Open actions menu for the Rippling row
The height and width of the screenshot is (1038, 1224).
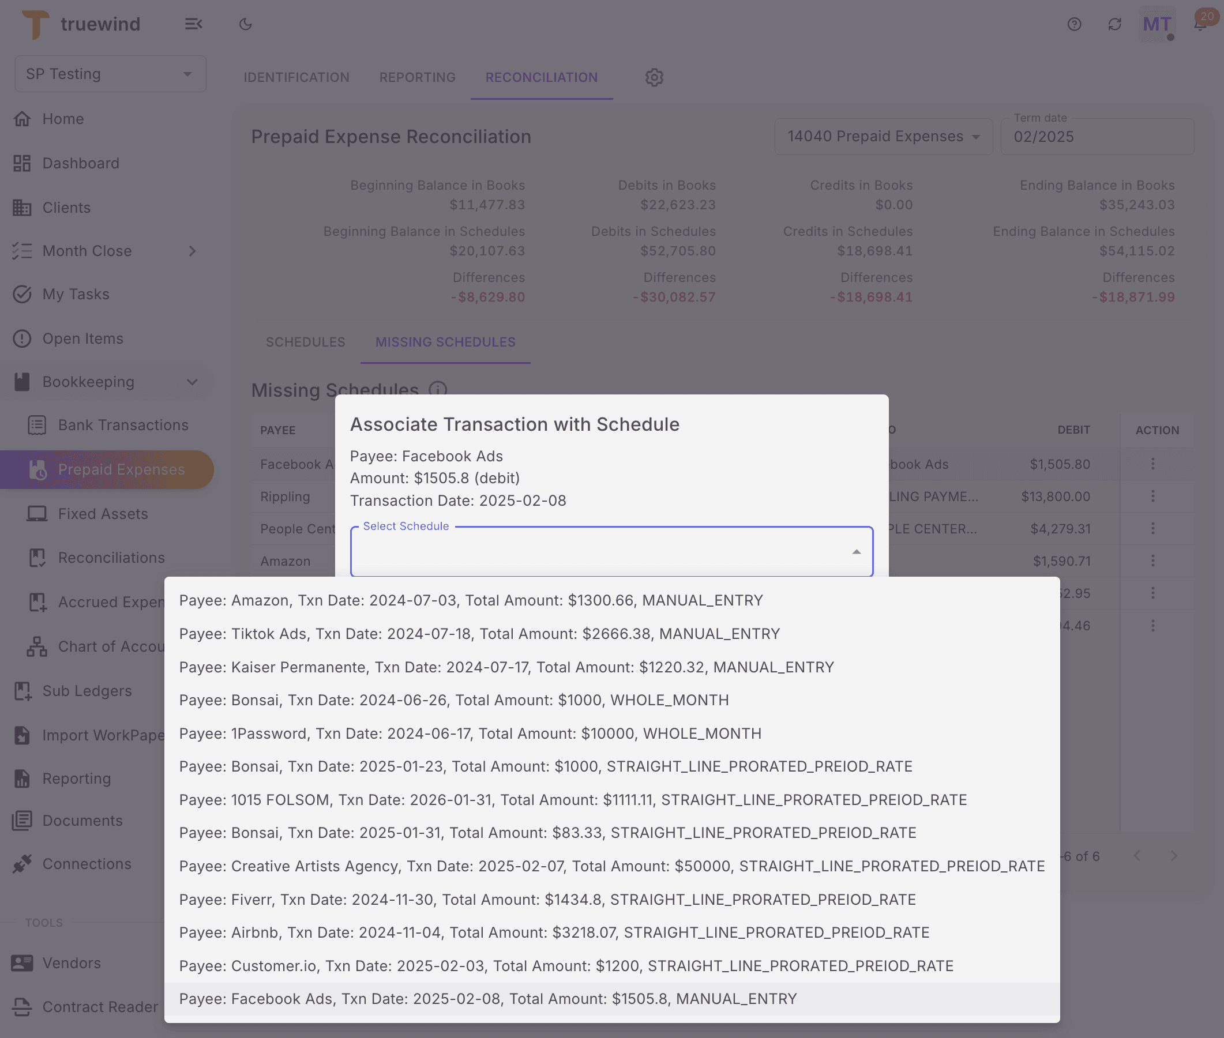click(x=1153, y=496)
